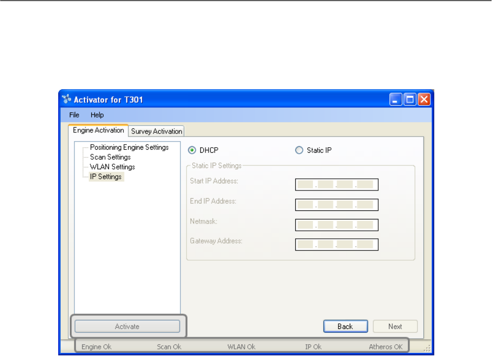Select Scan Settings in tree
The width and height of the screenshot is (492, 356).
110,157
